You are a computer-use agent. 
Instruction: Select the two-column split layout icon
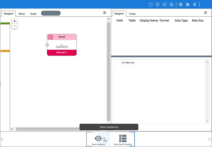158,5
